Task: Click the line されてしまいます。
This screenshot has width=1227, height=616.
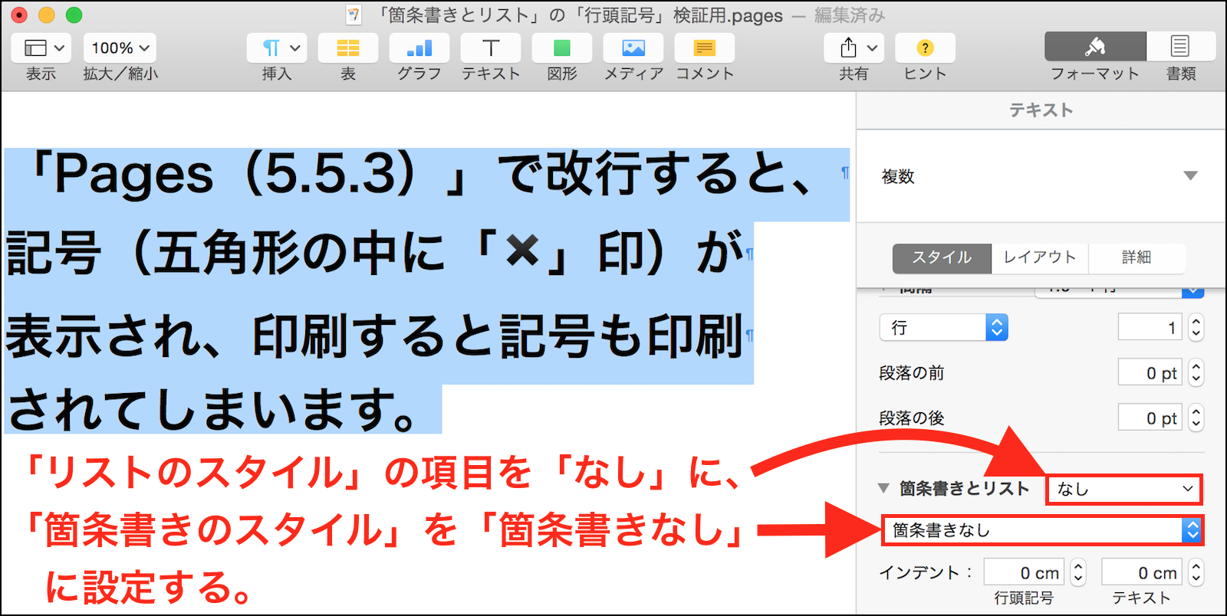Action: pos(213,410)
